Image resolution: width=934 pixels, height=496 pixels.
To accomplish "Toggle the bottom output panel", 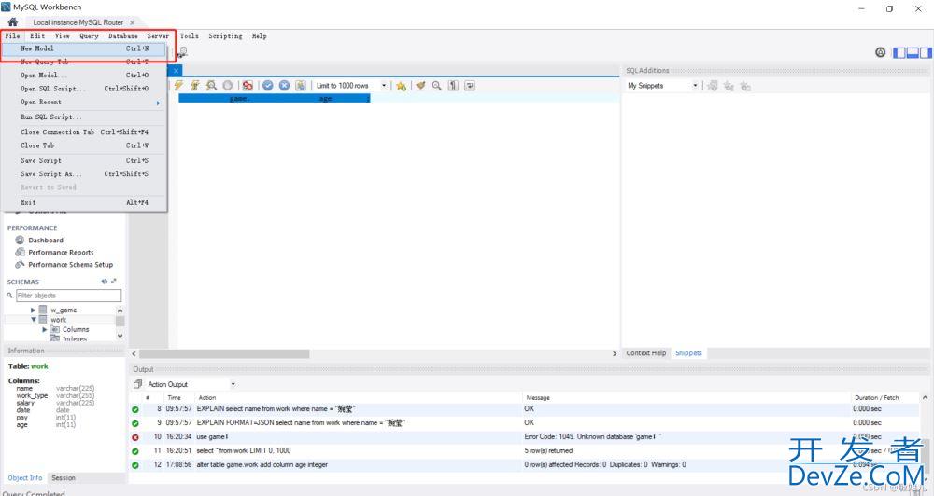I will [x=912, y=53].
